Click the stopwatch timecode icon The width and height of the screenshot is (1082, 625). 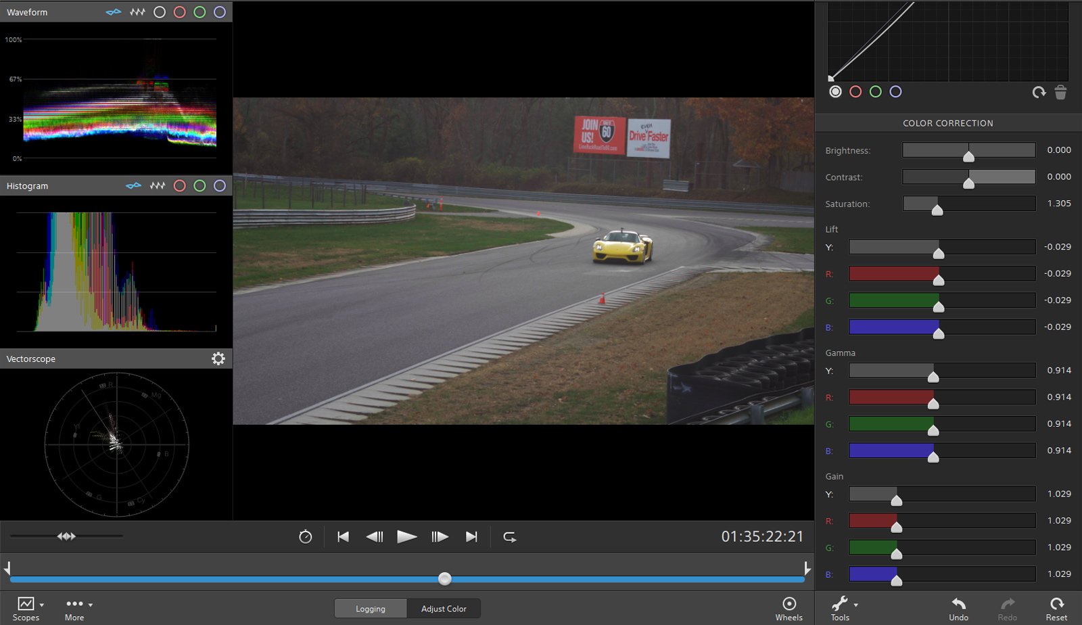tap(306, 537)
